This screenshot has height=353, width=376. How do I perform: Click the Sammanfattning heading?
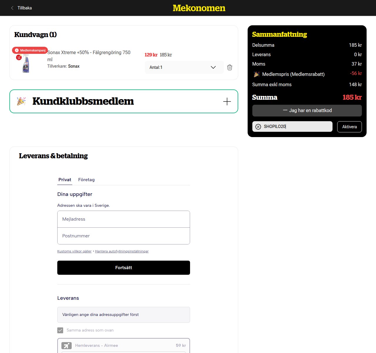(279, 34)
